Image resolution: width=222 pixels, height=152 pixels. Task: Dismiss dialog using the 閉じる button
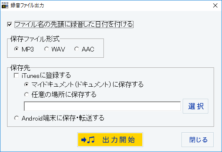198,140
